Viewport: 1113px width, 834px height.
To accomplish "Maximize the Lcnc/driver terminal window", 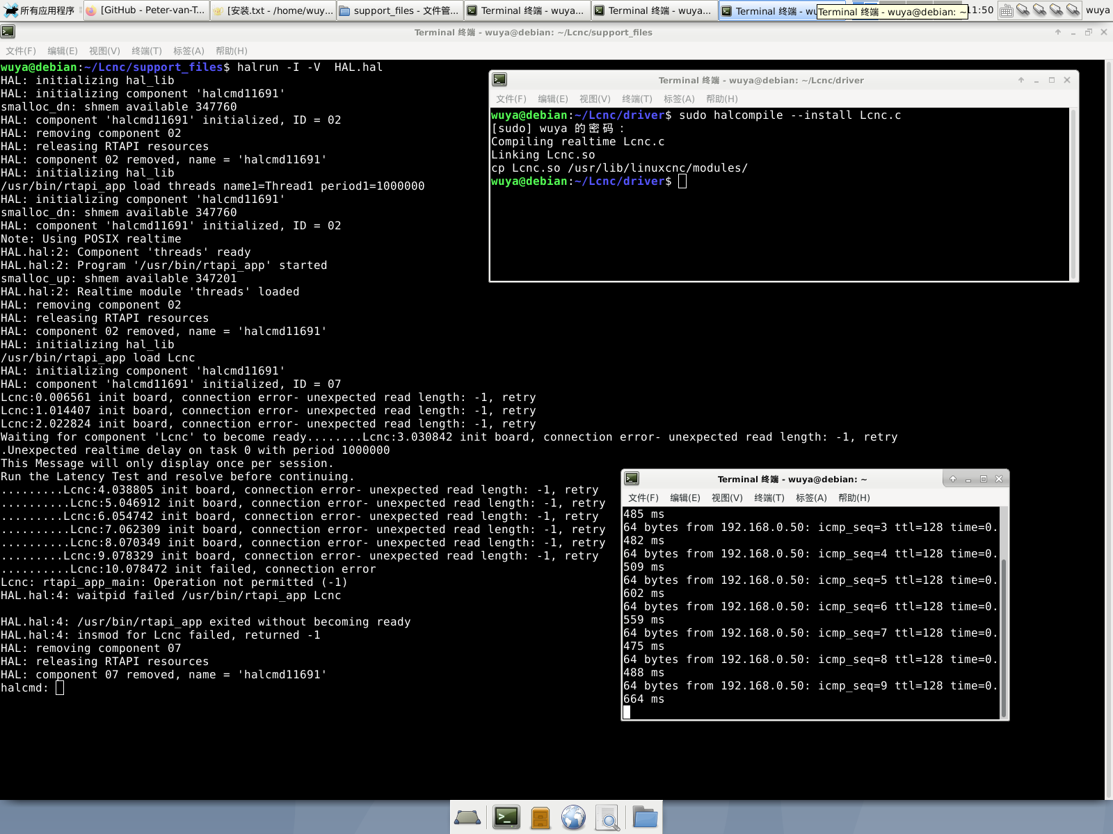I will pos(1052,80).
